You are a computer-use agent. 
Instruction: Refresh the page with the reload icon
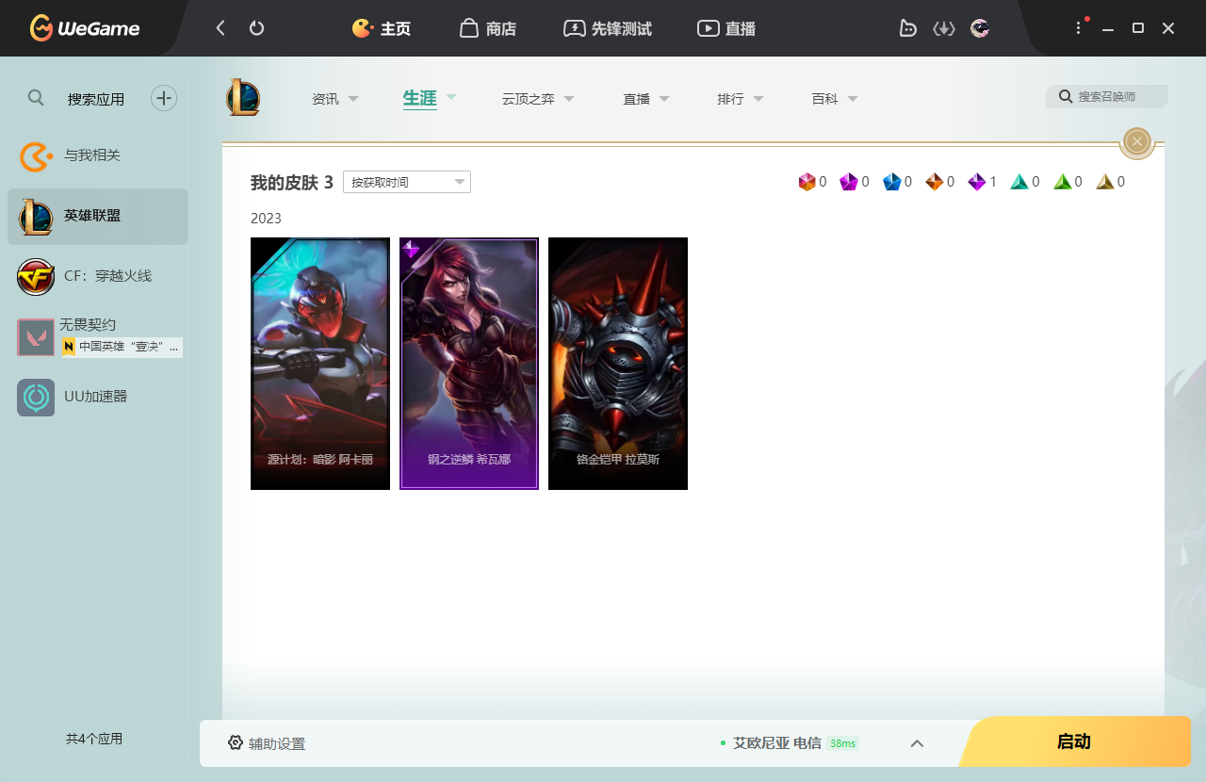tap(256, 28)
